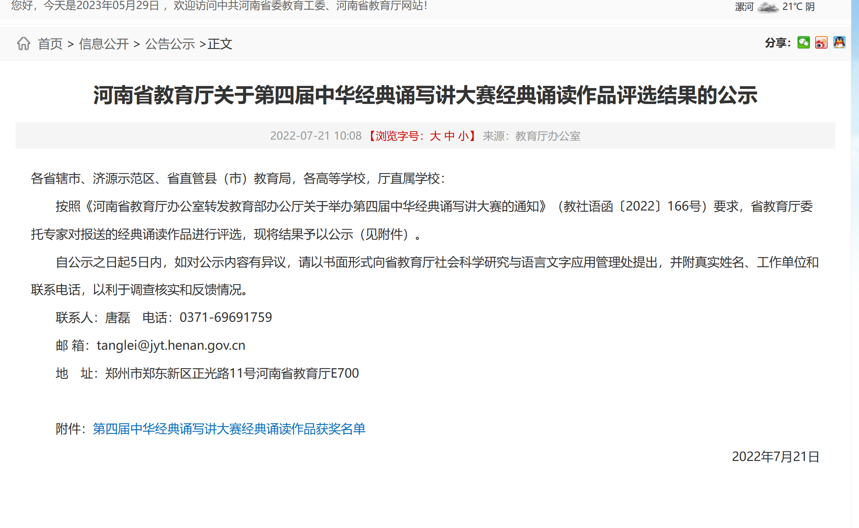Share the article via Weibo icon
The image size is (859, 528).
pyautogui.click(x=821, y=43)
